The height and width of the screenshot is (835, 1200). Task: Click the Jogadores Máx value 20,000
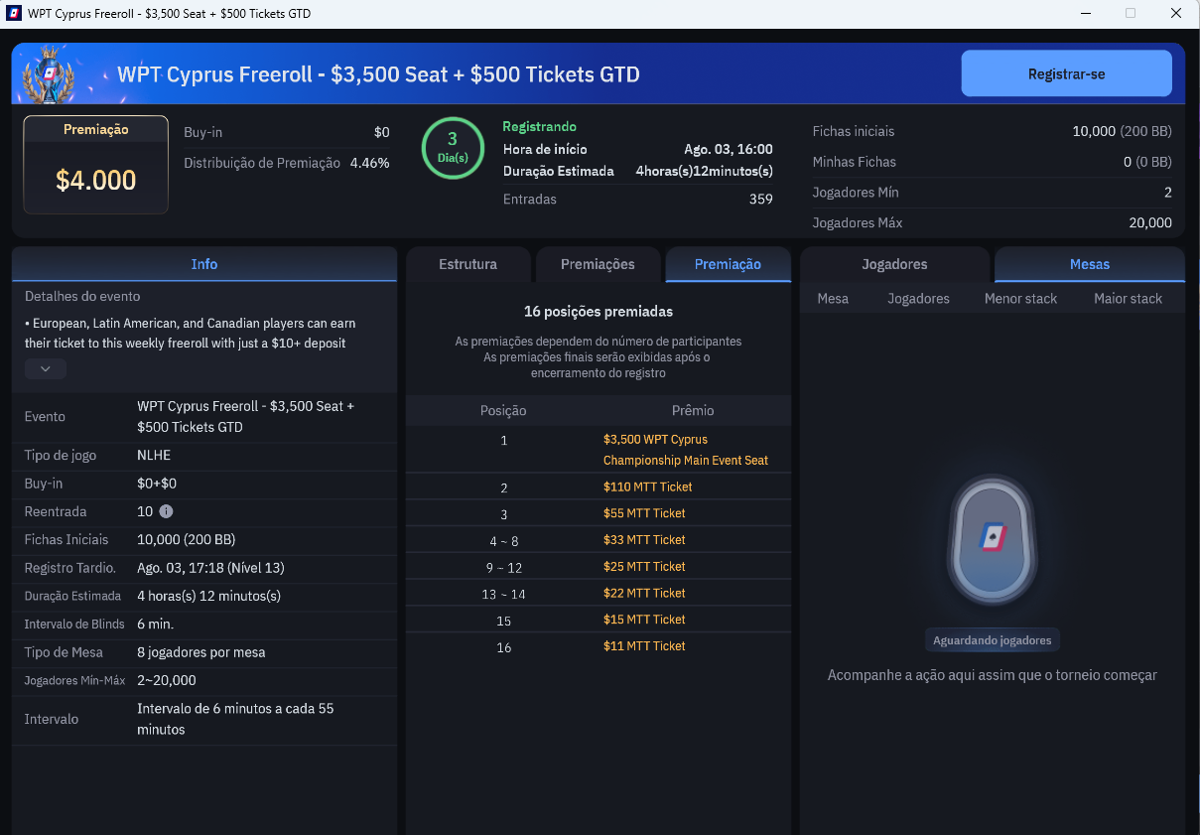point(1150,223)
